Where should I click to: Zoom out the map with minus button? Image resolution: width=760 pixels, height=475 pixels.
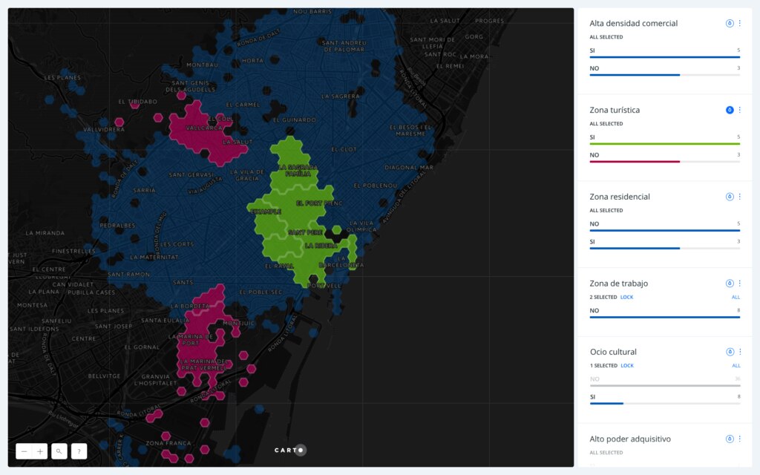(24, 451)
